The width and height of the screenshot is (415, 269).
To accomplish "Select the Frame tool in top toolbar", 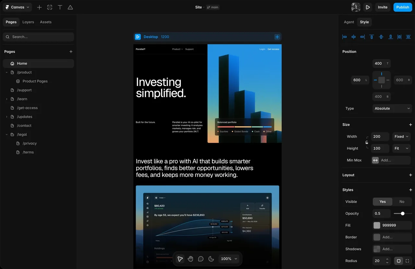I will [x=50, y=7].
